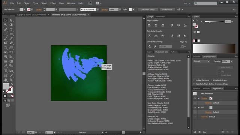Select the Column Graph tool
Image resolution: width=240 pixels, height=135 pixels.
coord(11,71)
